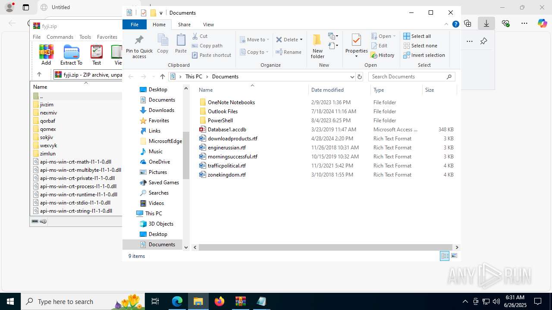The height and width of the screenshot is (310, 552).
Task: Select 3D Objects in navigation pane
Action: click(x=160, y=224)
